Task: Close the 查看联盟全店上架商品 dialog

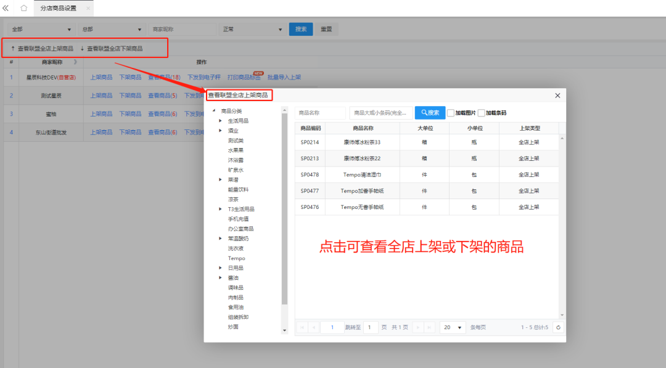Action: point(557,96)
